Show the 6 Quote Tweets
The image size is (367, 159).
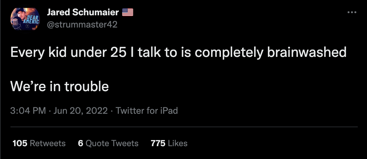point(108,143)
